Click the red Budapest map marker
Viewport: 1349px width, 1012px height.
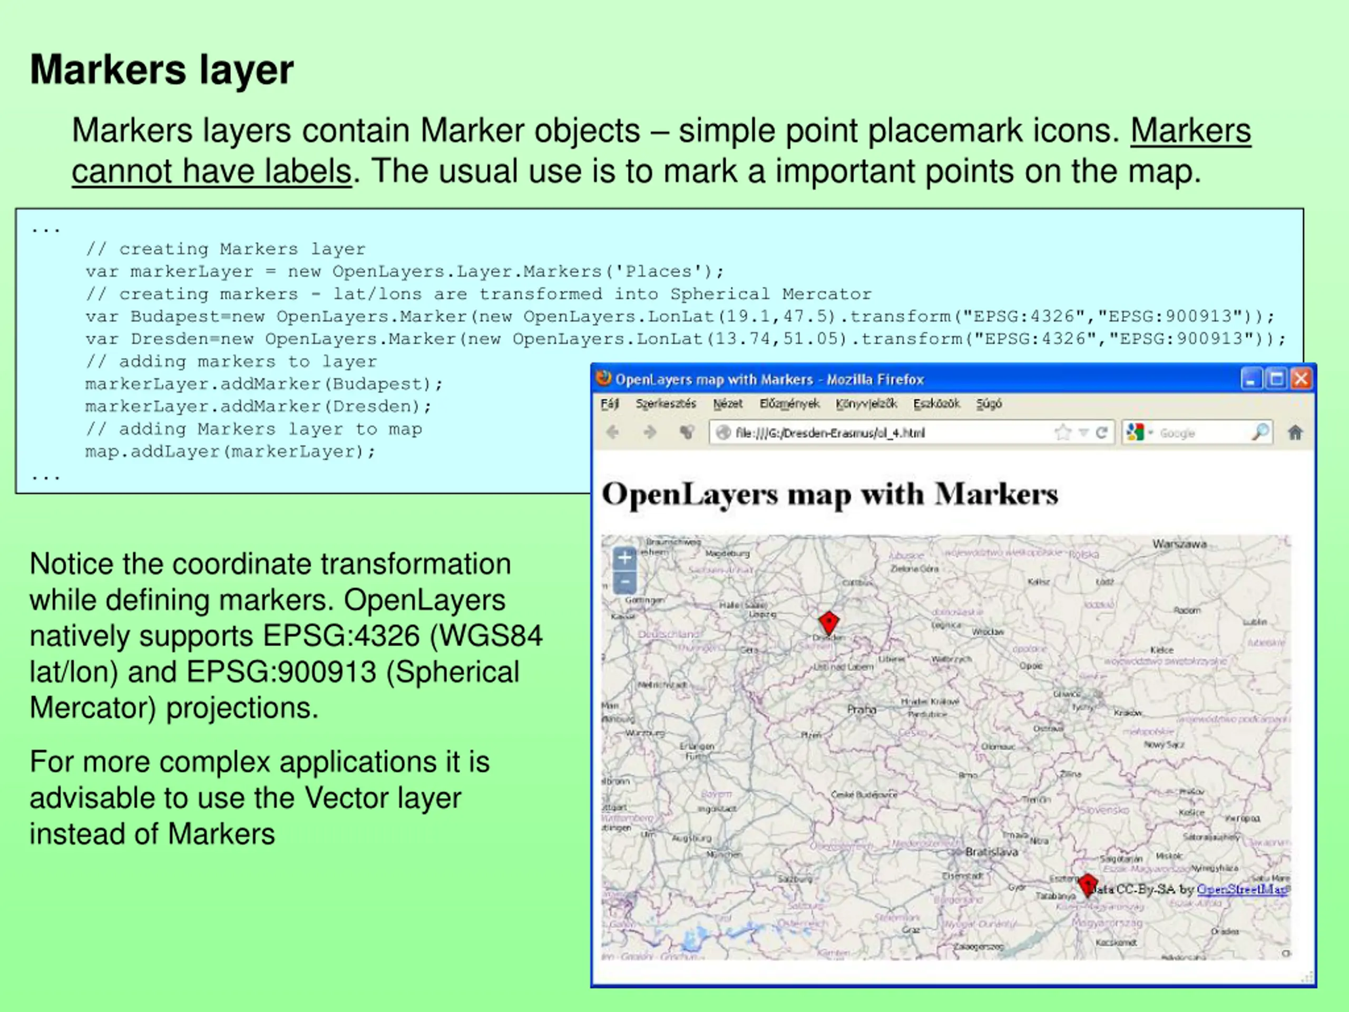[1088, 885]
